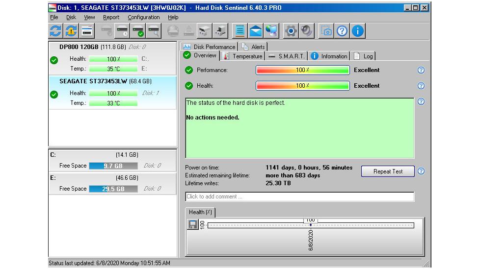
Task: Click the Repeat Test button
Action: tap(388, 171)
